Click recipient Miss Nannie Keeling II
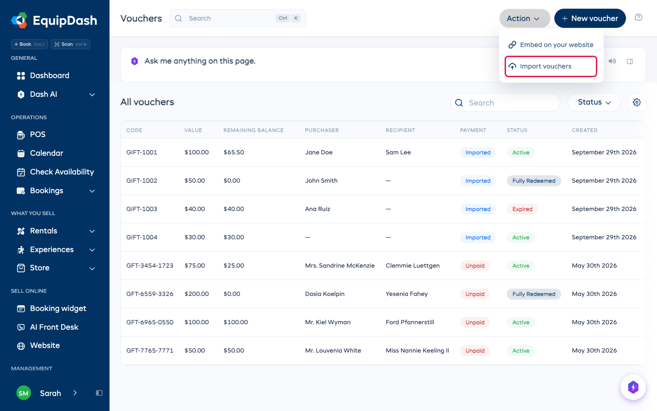Image resolution: width=657 pixels, height=411 pixels. (x=417, y=351)
